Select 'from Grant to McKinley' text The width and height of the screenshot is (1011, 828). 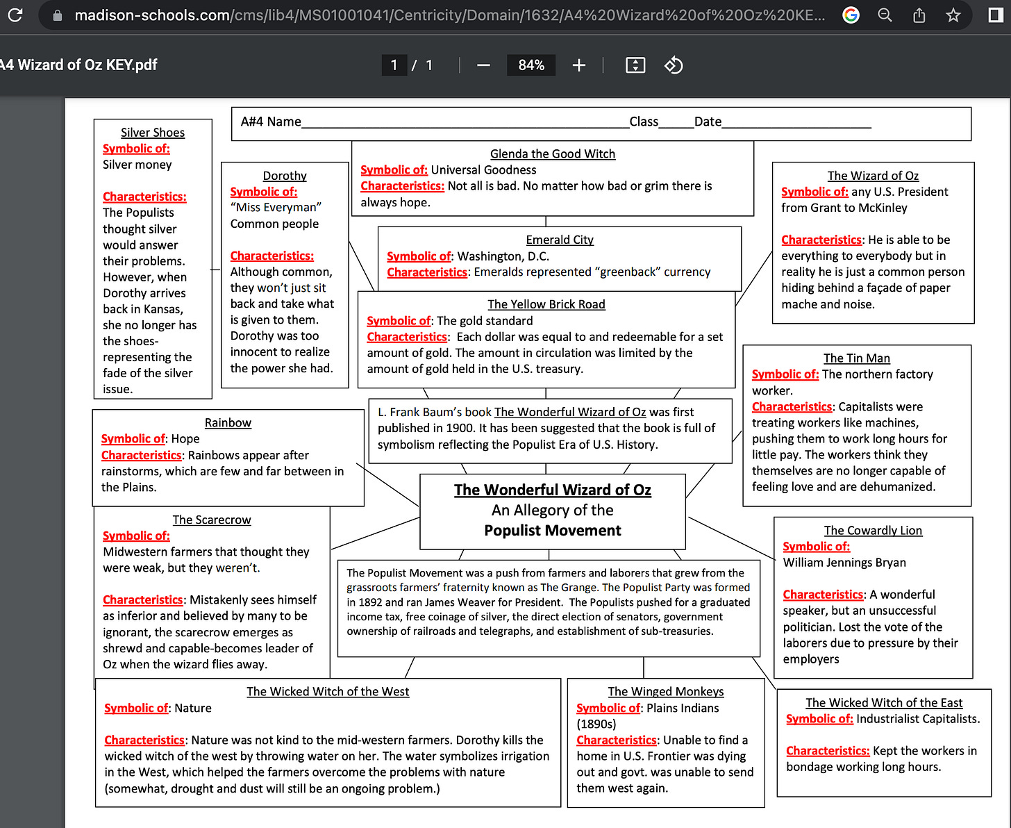(844, 208)
